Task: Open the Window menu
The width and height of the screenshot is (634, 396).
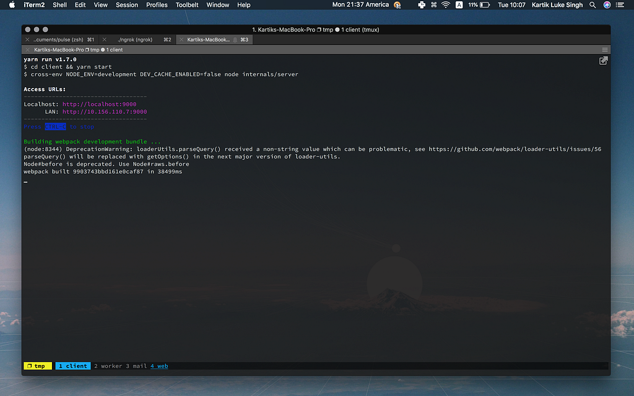Action: (x=217, y=5)
